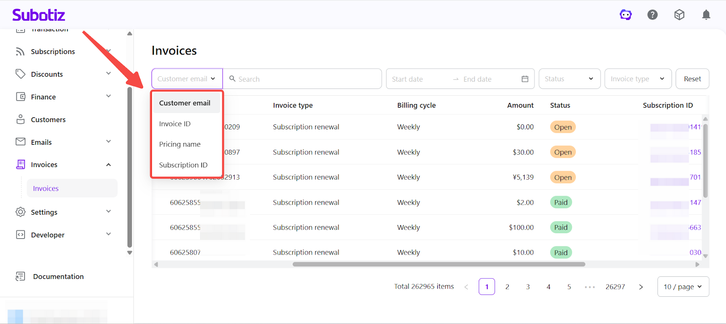Click the calendar icon in date range
Viewport: 726px width, 324px height.
(x=525, y=79)
